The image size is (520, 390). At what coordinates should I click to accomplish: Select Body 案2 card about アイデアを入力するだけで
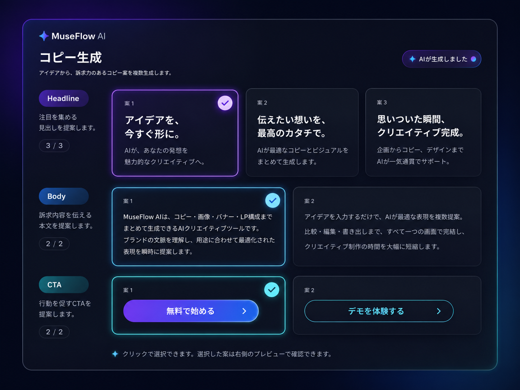[387, 227]
